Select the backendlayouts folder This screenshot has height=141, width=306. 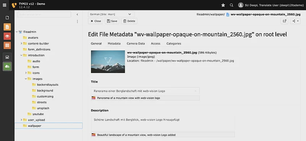pyautogui.click(x=47, y=85)
